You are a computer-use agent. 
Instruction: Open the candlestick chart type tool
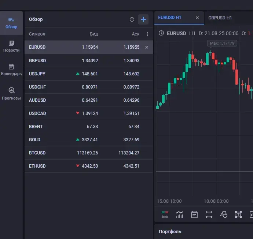tap(165, 214)
